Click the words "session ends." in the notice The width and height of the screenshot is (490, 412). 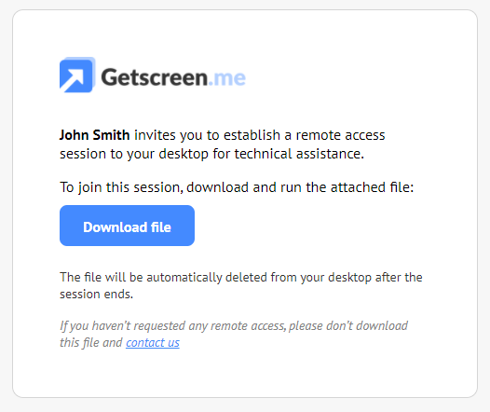96,295
